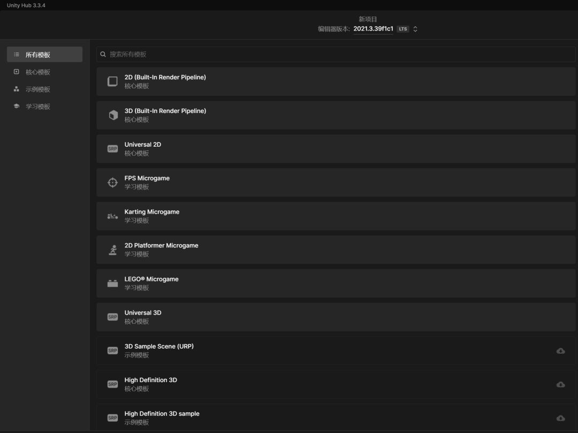Screen dimensions: 578x433
Task: Click the search magnifier icon
Action: pyautogui.click(x=103, y=54)
